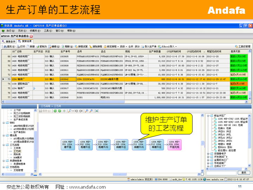Click the green add node plus icon

tap(64, 111)
